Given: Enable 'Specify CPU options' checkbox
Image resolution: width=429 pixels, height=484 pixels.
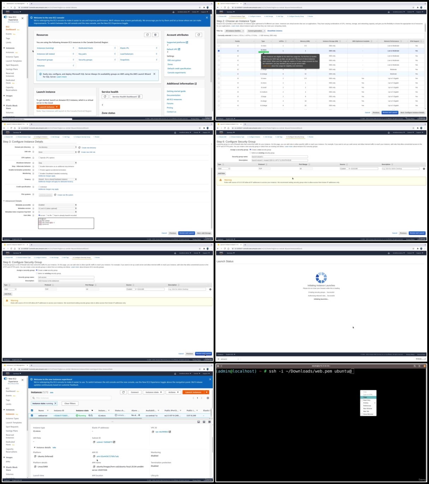Looking at the screenshot, I should pos(39,158).
